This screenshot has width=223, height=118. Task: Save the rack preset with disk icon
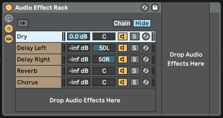[155, 8]
